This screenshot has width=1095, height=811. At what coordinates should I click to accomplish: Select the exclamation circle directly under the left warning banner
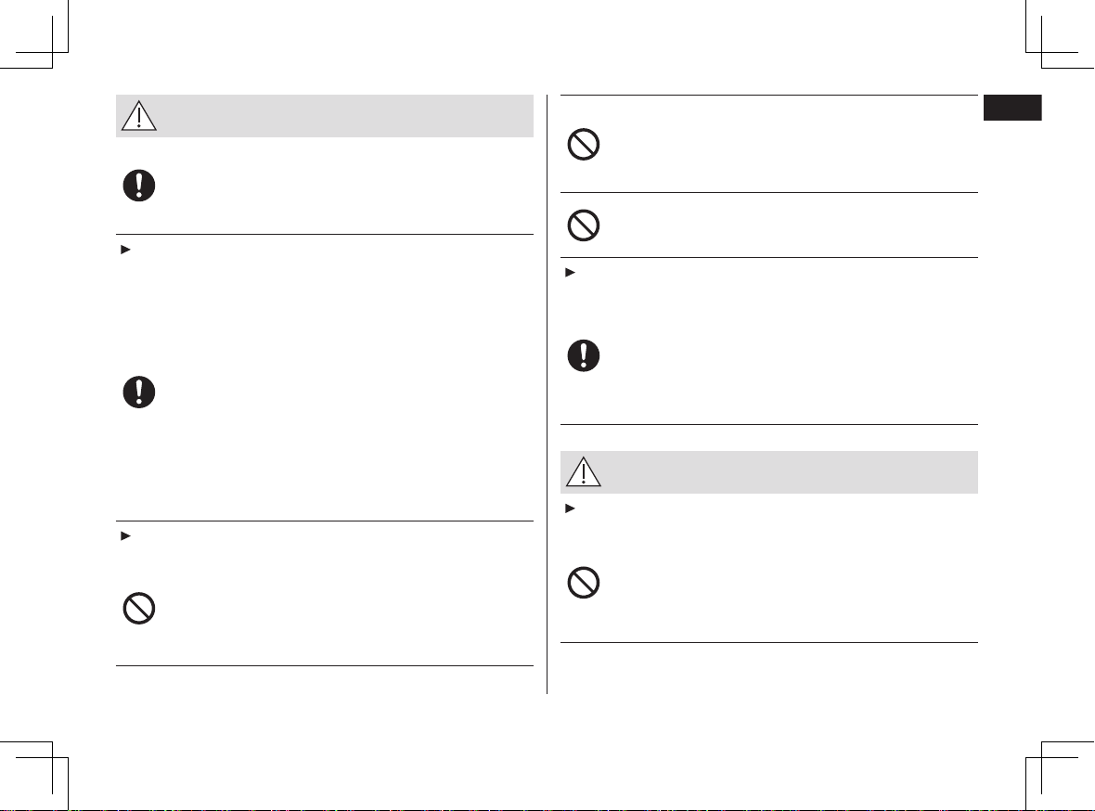click(x=139, y=186)
